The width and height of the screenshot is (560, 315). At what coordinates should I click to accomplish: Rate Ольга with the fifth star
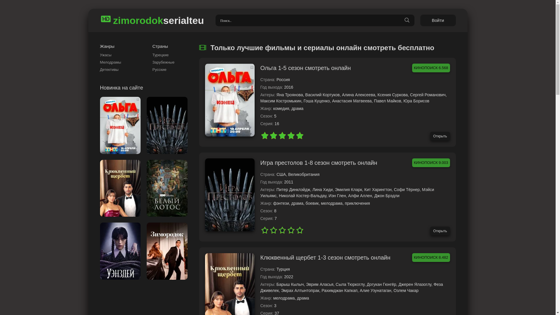pos(300,136)
